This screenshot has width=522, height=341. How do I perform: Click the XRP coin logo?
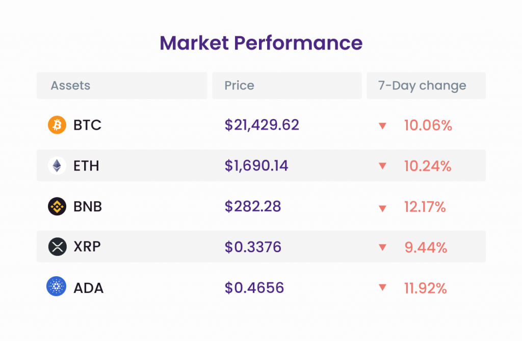[57, 247]
